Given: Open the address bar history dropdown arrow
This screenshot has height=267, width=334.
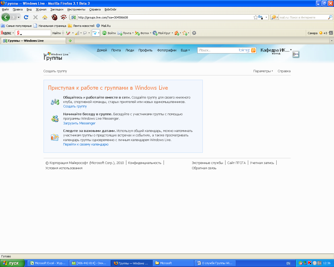Looking at the screenshot, I should click(x=266, y=17).
